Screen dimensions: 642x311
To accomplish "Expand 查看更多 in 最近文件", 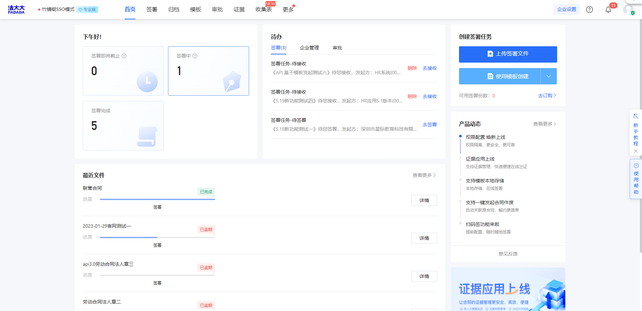I will click(424, 175).
